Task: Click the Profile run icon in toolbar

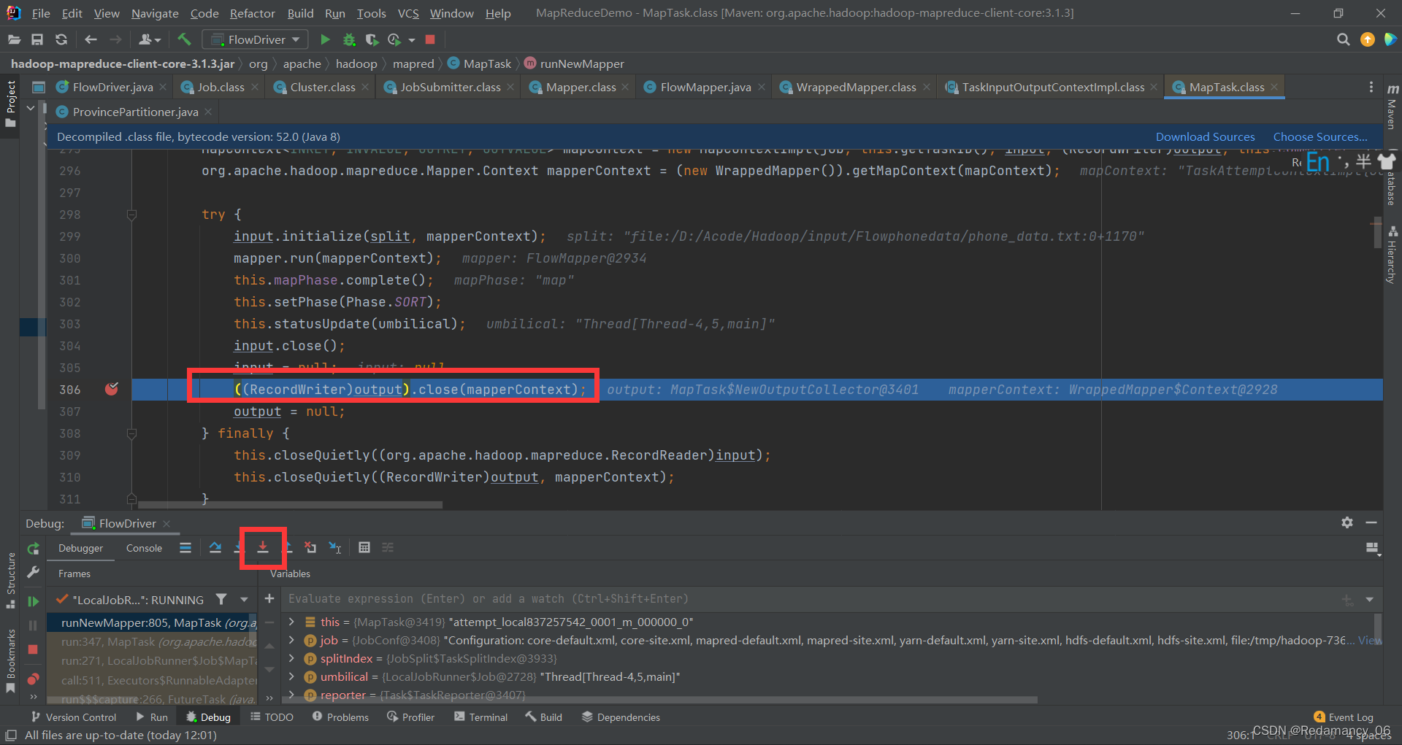Action: (394, 39)
